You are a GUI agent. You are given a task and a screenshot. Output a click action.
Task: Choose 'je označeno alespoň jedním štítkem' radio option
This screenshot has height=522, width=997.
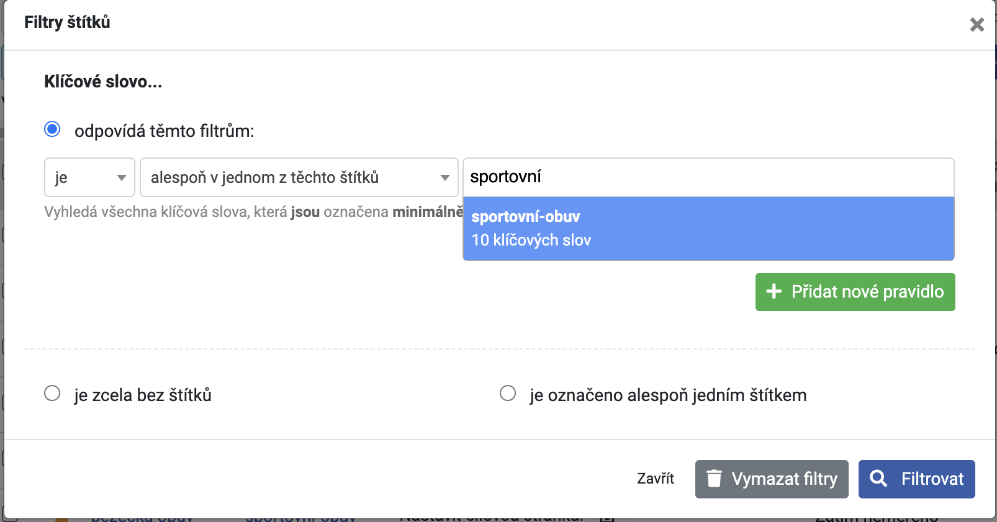tap(508, 394)
